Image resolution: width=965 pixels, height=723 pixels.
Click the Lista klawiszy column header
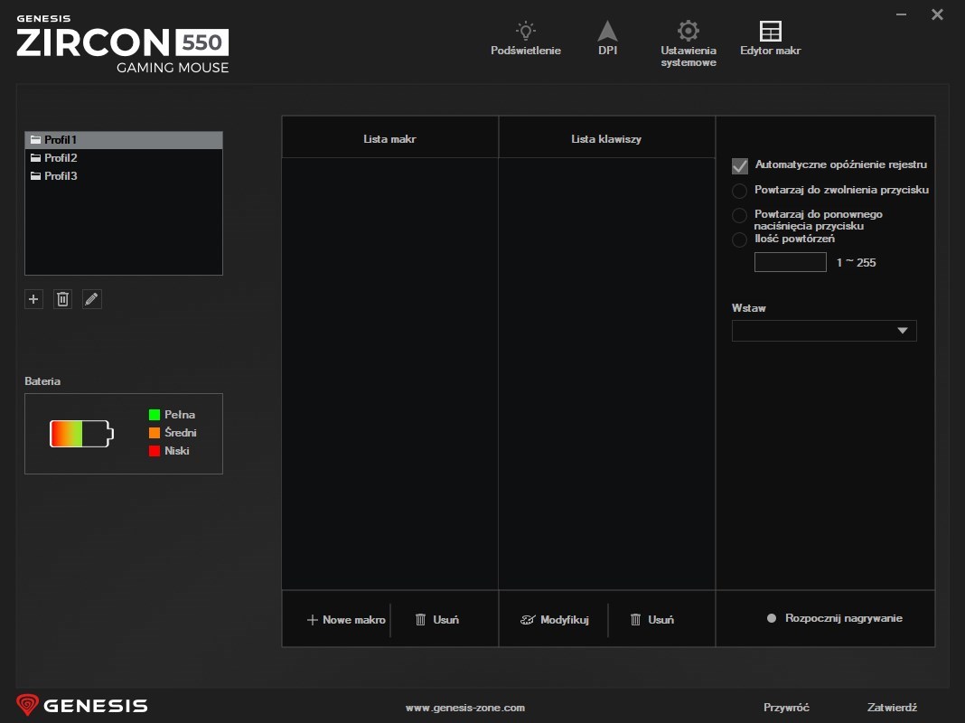click(x=606, y=139)
